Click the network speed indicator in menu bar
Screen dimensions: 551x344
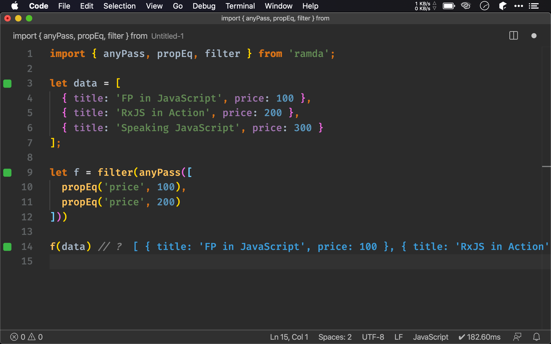(x=425, y=6)
